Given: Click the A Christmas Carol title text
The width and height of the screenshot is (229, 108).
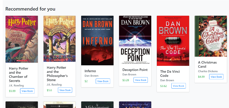Looking at the screenshot, I should coord(207,65).
